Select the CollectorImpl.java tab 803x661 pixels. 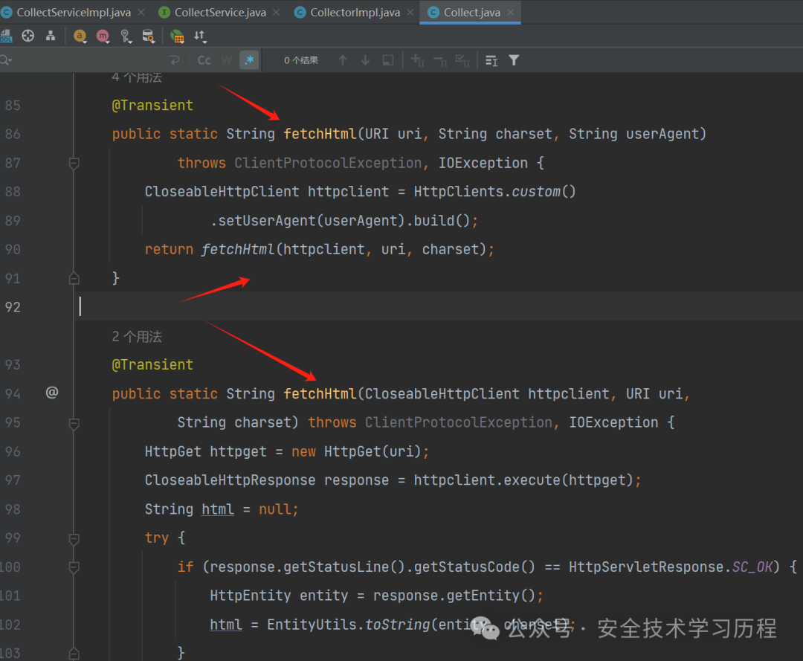[x=355, y=13]
